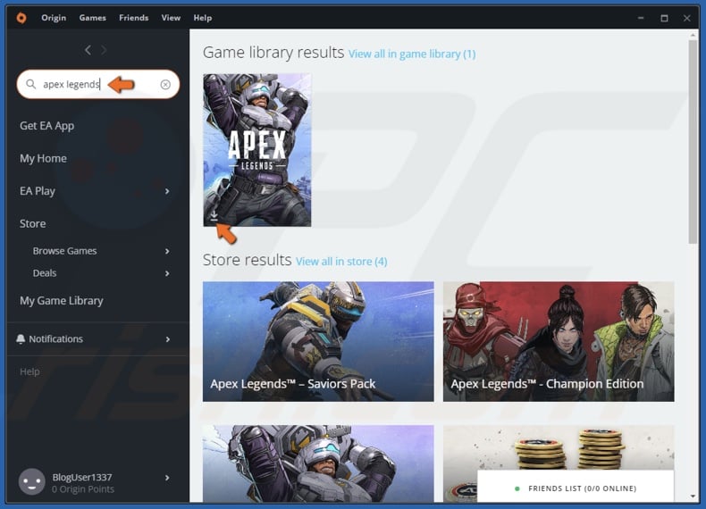Clear the search field with the X icon
This screenshot has height=509, width=706.
coord(165,84)
